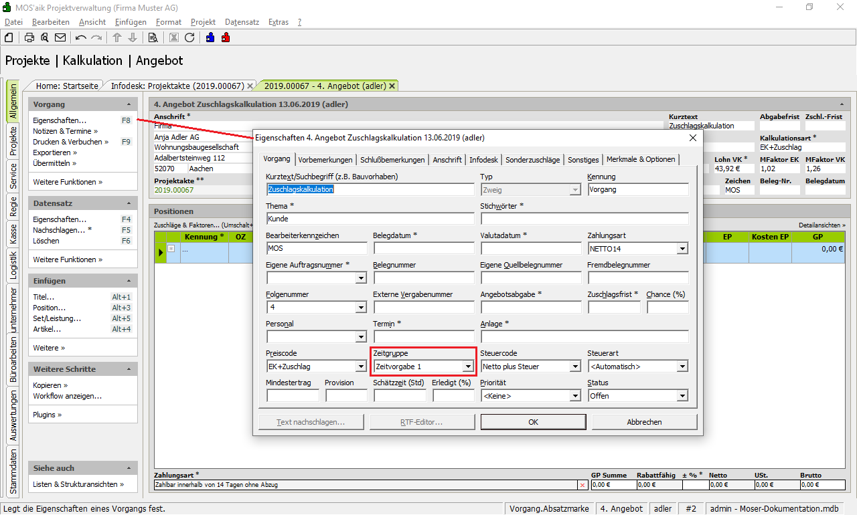
Task: Close the 2019.00067 - 4. Angebot tab
Action: point(392,86)
